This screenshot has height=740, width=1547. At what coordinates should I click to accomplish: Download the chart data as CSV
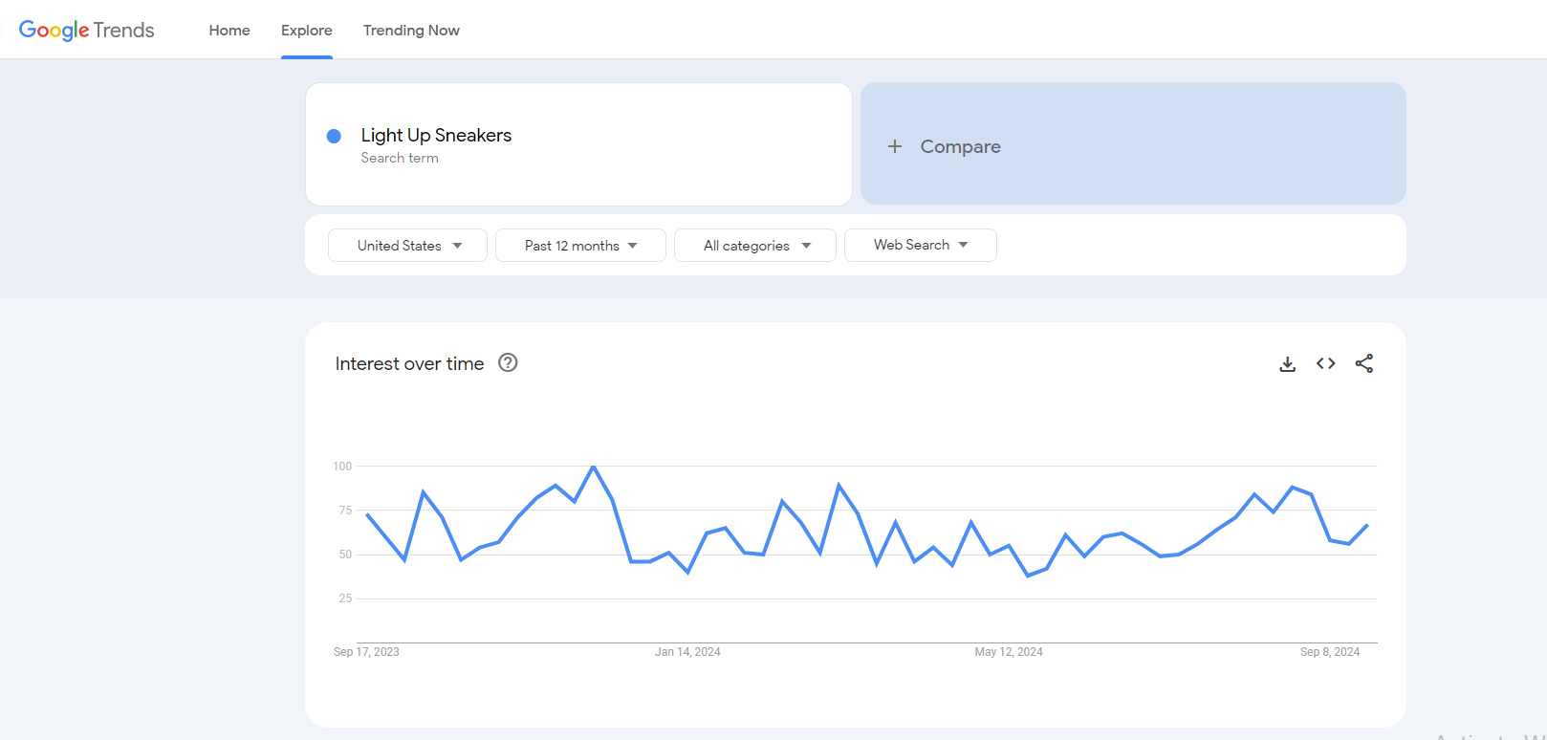coord(1288,364)
